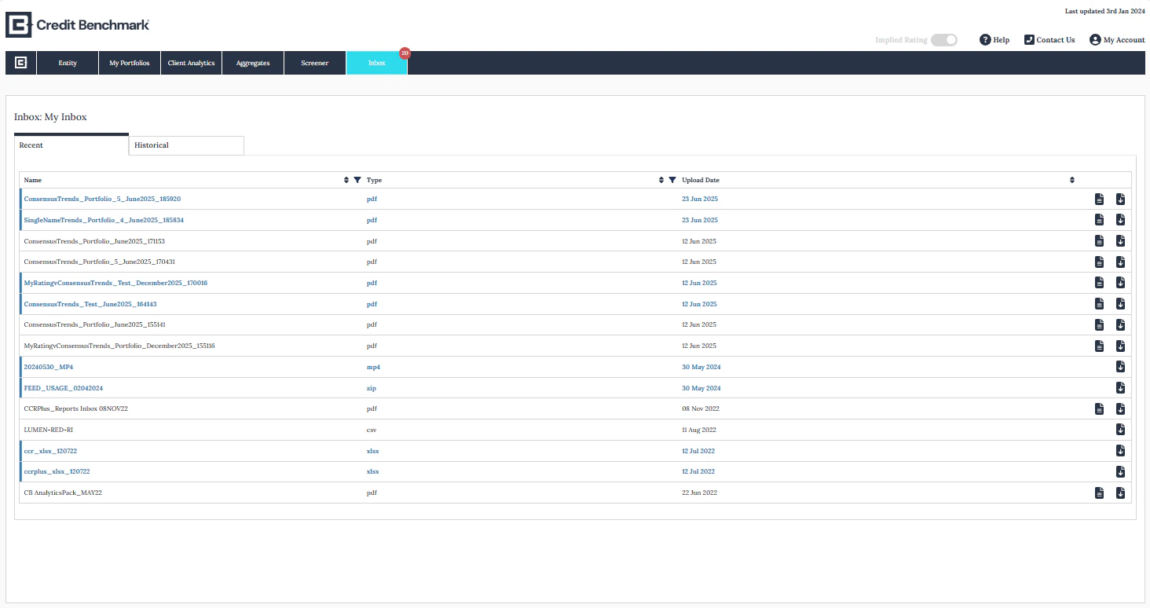The width and height of the screenshot is (1150, 608).
Task: Switch to Aggregates tab
Action: 253,63
